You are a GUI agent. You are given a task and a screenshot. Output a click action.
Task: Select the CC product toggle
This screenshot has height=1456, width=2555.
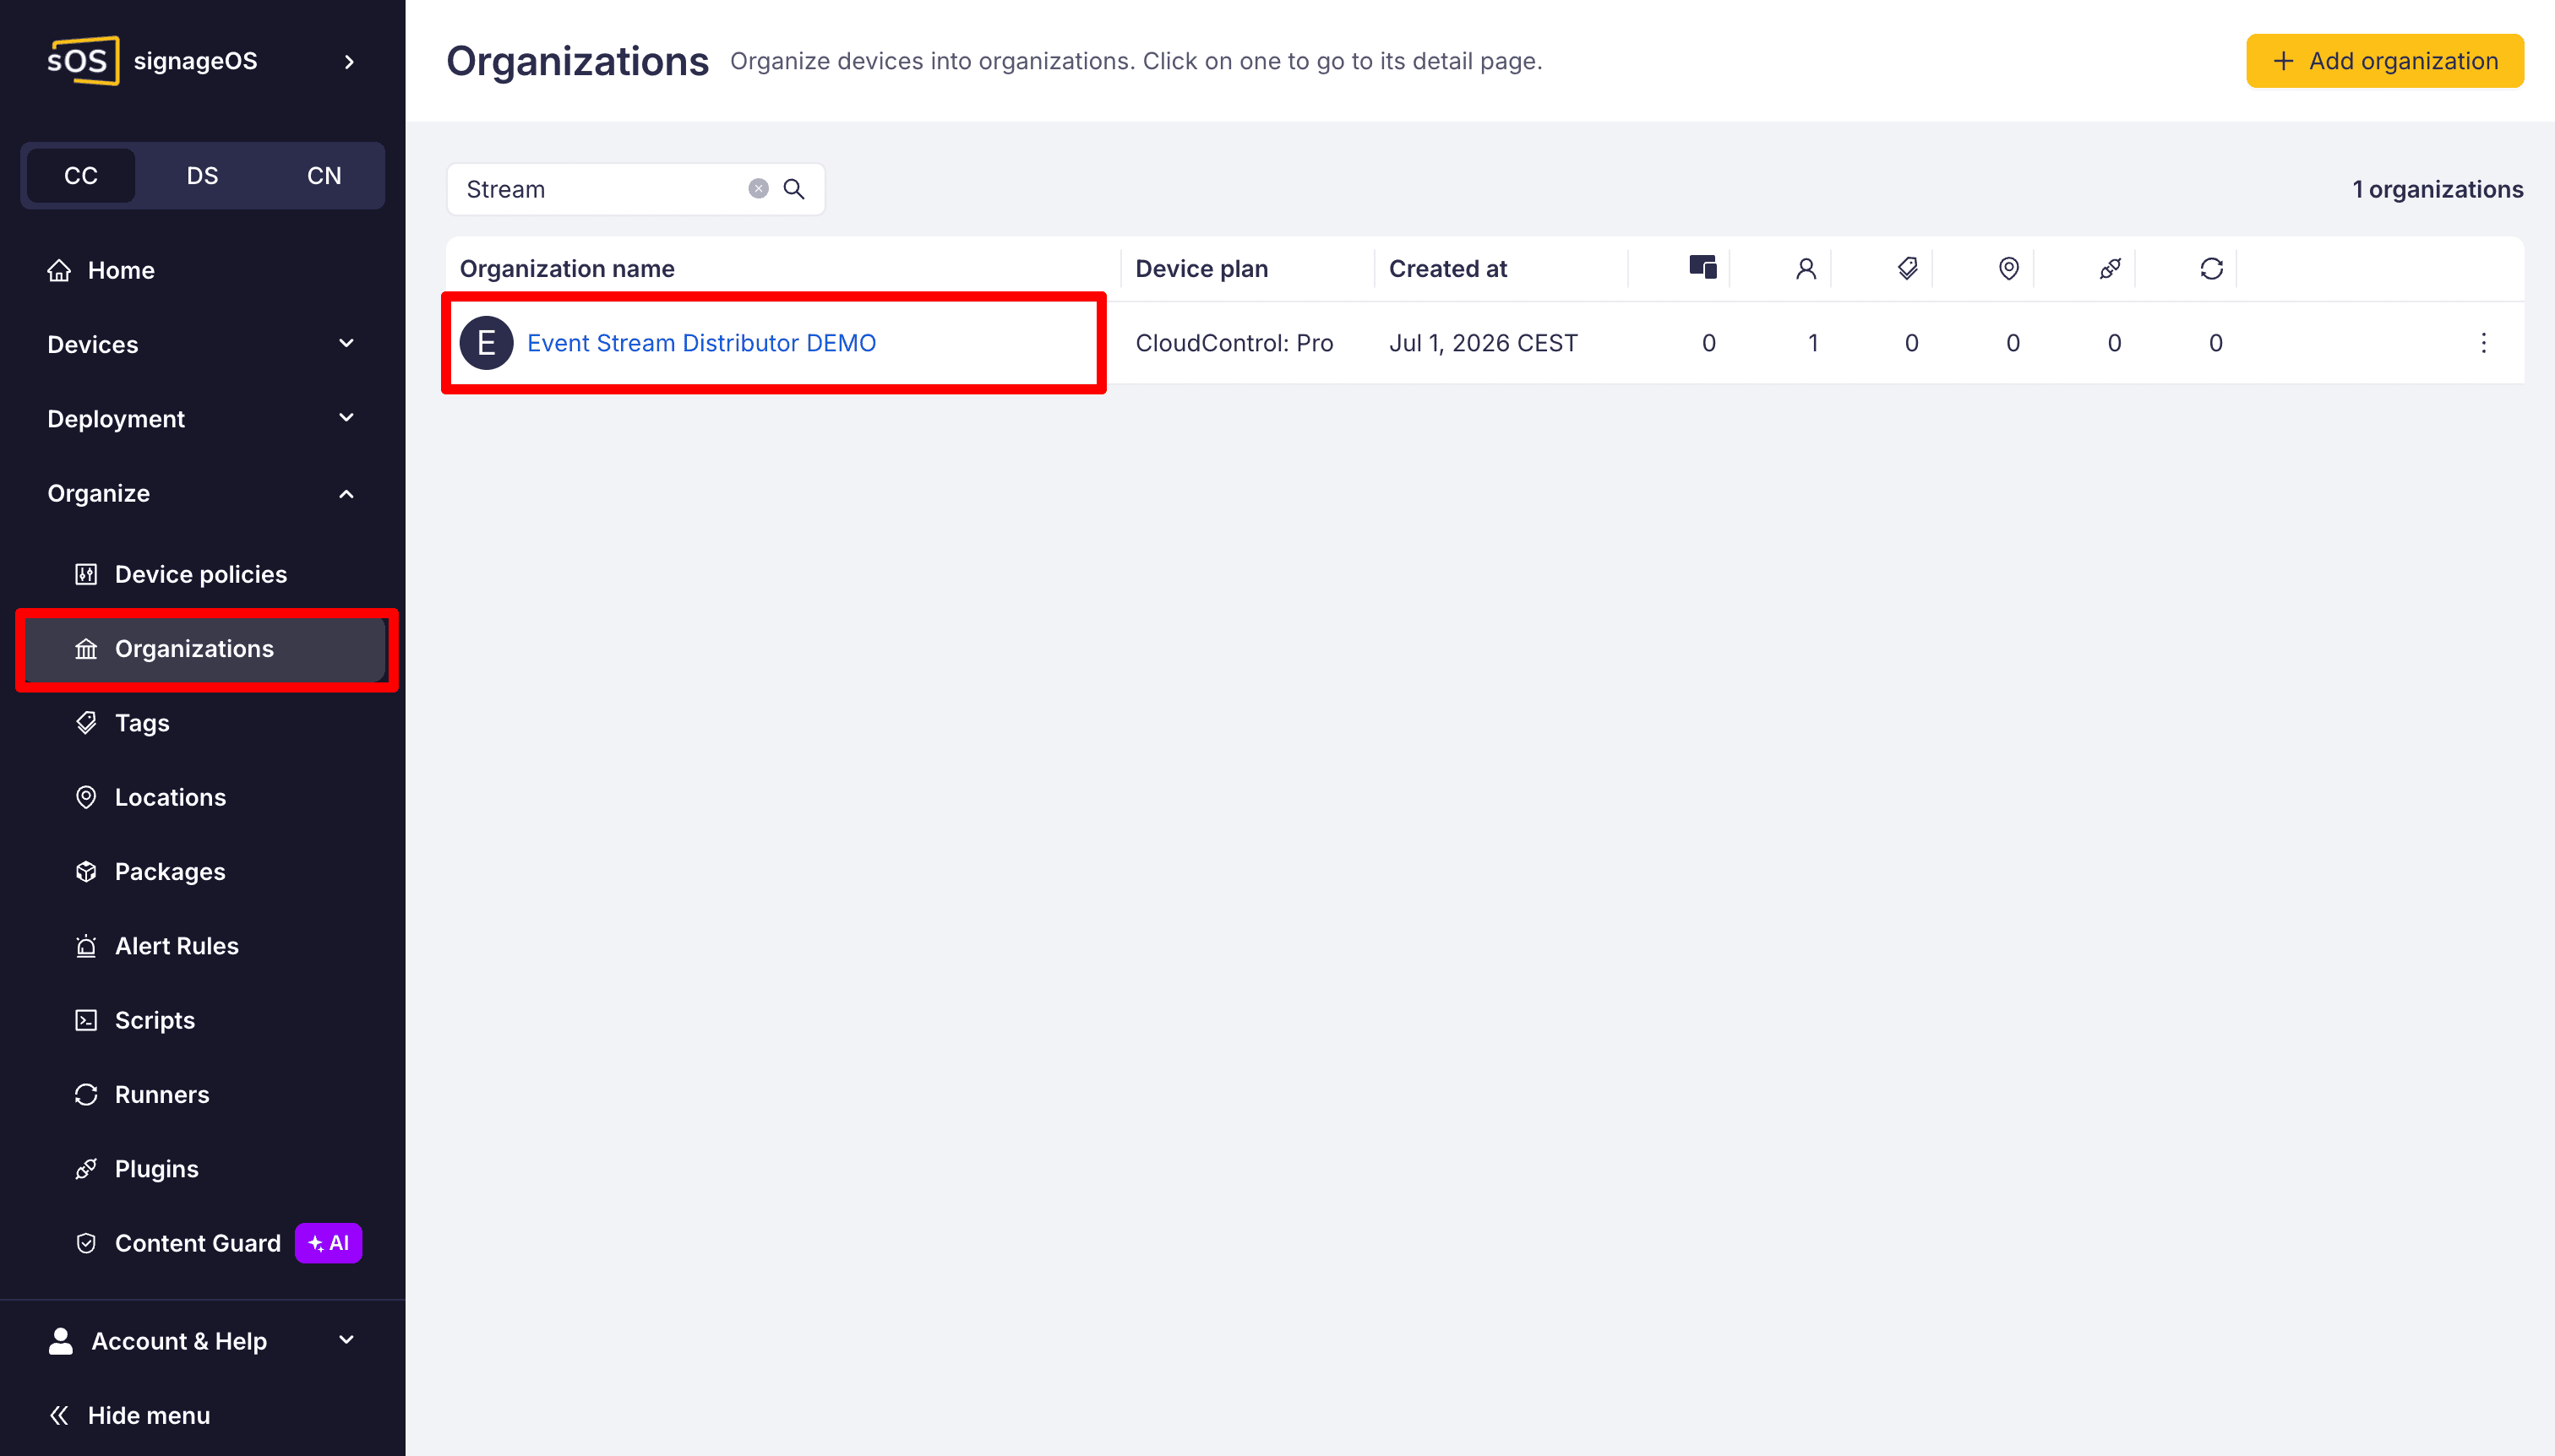point(81,176)
